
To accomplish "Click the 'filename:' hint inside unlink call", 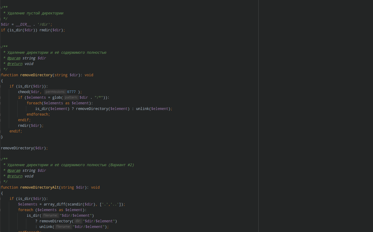I will [63, 227].
